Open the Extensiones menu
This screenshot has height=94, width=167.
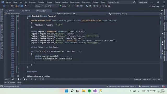pyautogui.click(x=86, y=2)
